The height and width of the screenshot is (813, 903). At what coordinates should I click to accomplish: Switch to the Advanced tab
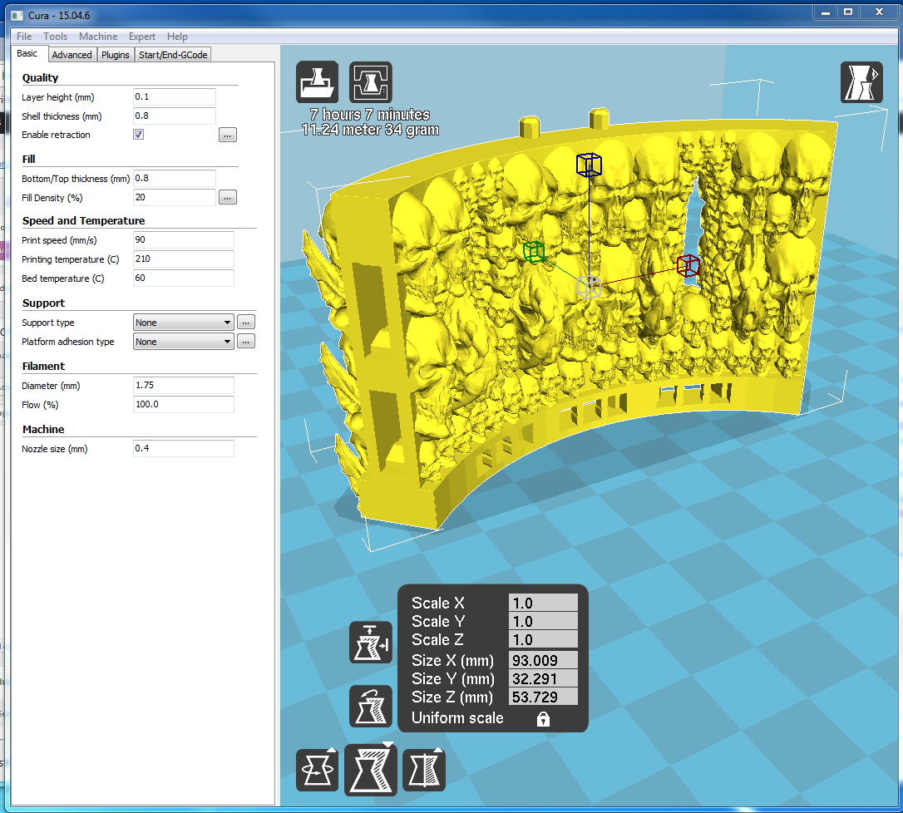tap(72, 55)
